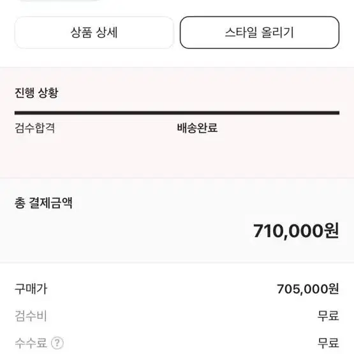354x354 pixels.
Task: Click the 진행 상황 section heading
Action: [x=36, y=92]
